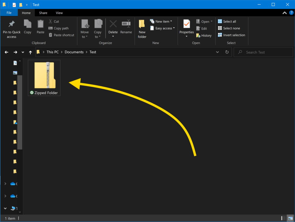This screenshot has height=222, width=295.
Task: Cut the selected item using Cut
Action: tap(54, 21)
